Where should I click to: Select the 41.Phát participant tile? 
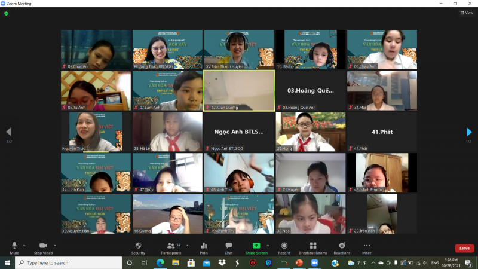382,132
